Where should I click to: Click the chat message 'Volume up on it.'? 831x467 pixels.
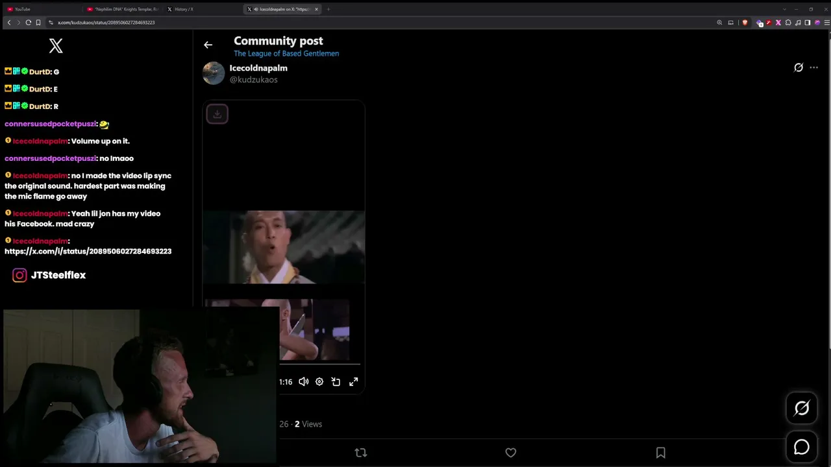click(100, 141)
